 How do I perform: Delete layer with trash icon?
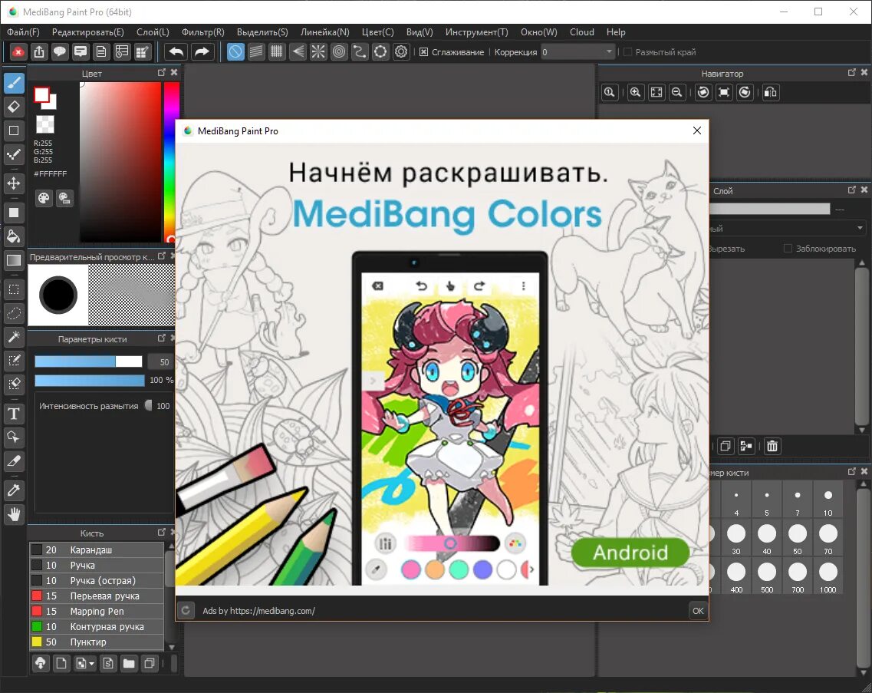point(772,446)
